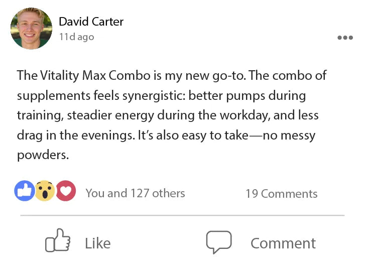The image size is (366, 267).
Task: Click the "Comment" text label
Action: click(x=283, y=243)
